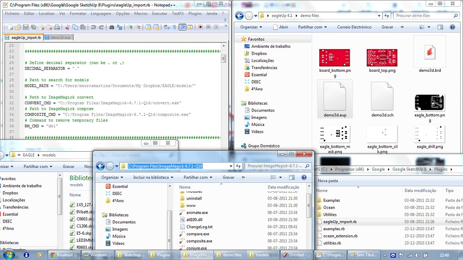Expand Notepad++ toolbar overflow chevron
Viewport: 463px width, 260px height.
(x=226, y=26)
